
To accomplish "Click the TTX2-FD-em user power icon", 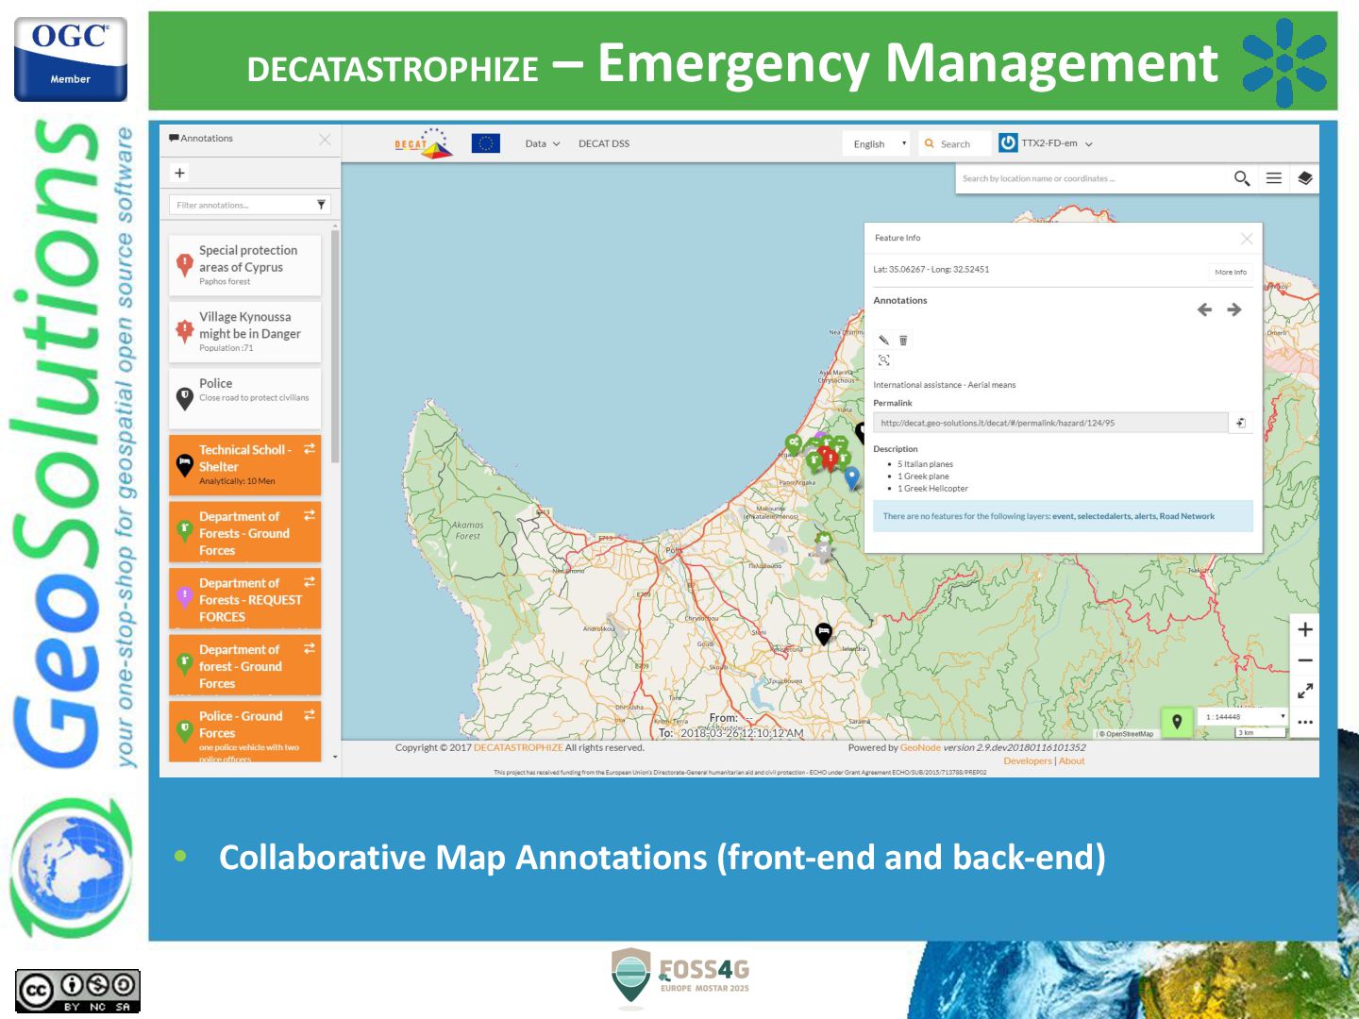I will 1008,142.
